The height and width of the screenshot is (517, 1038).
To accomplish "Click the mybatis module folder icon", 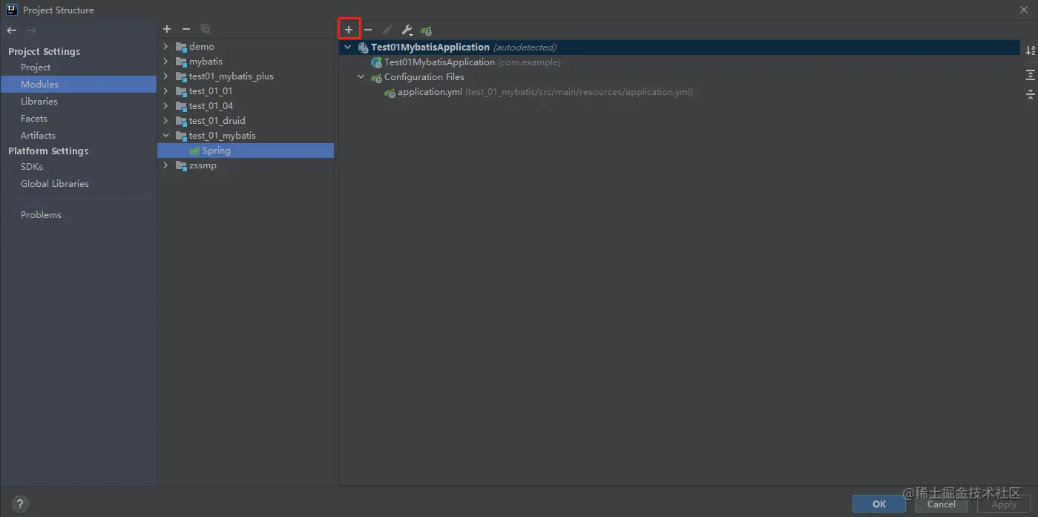I will 181,62.
